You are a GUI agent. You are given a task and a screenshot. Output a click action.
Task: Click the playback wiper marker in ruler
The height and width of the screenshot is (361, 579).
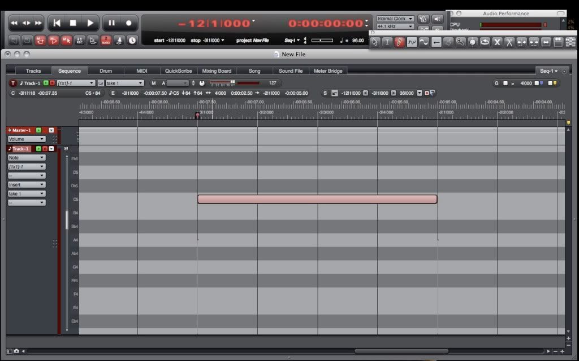coord(197,115)
